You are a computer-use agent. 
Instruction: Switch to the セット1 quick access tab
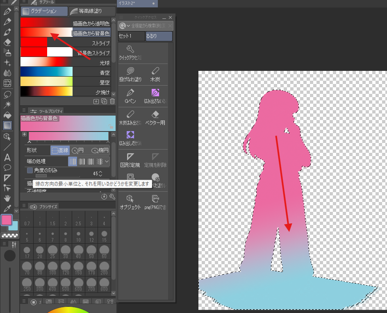(131, 36)
